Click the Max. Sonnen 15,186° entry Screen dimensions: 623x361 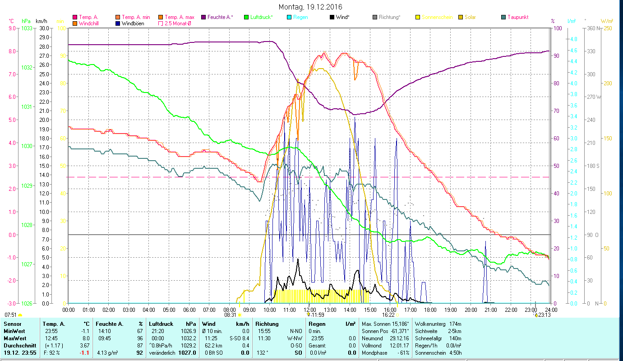tap(385, 324)
